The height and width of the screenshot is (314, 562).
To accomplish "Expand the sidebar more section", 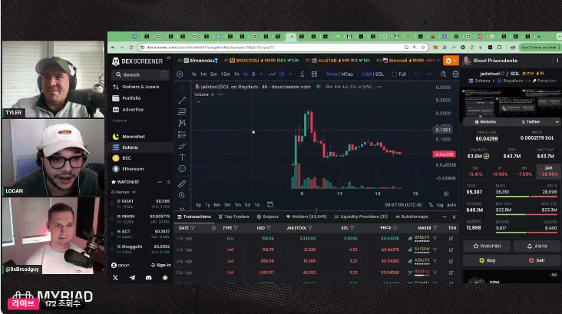I will click(x=119, y=121).
